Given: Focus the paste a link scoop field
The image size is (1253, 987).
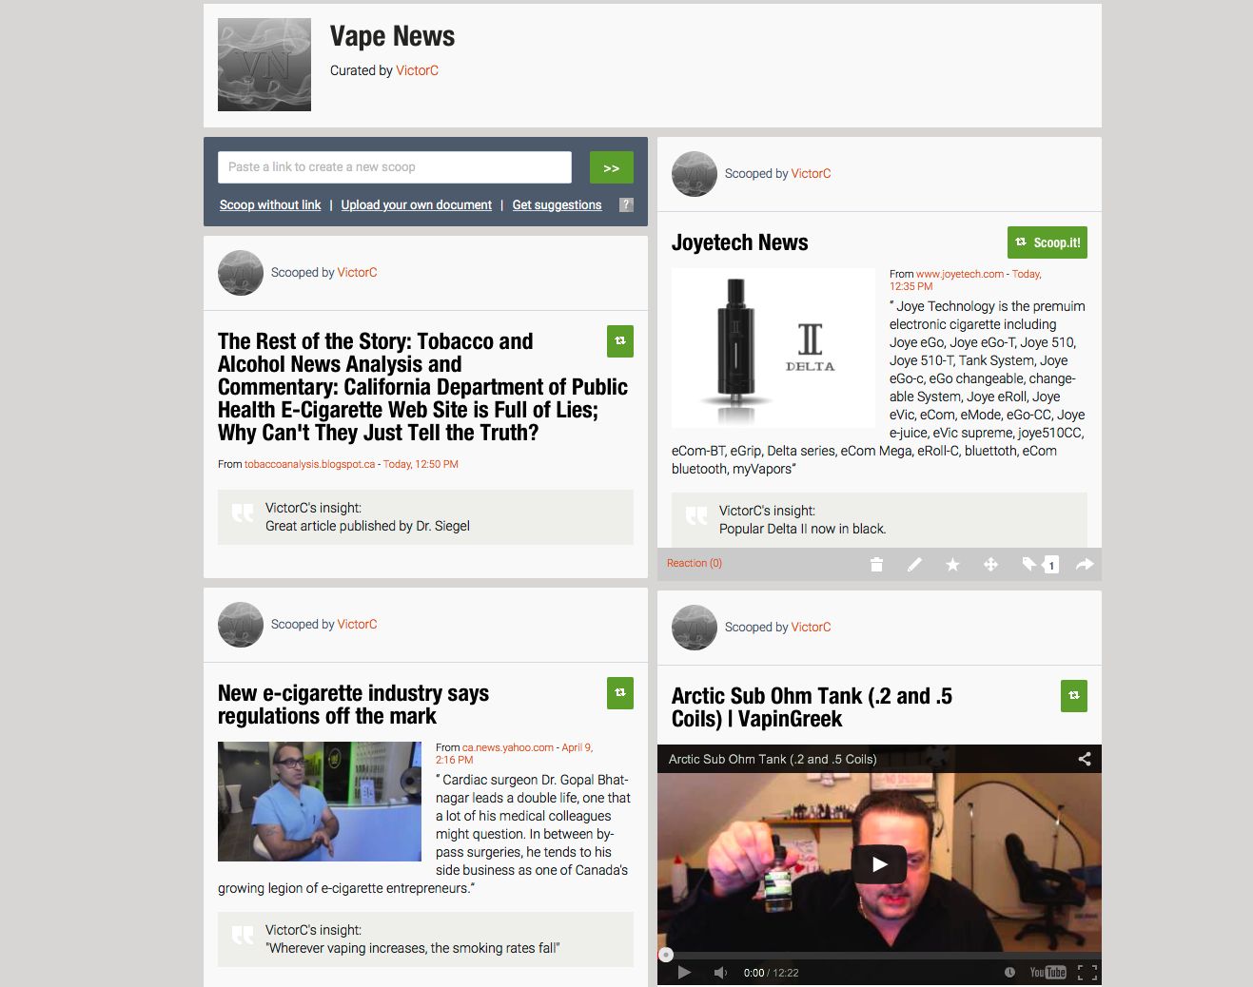Looking at the screenshot, I should pos(395,167).
